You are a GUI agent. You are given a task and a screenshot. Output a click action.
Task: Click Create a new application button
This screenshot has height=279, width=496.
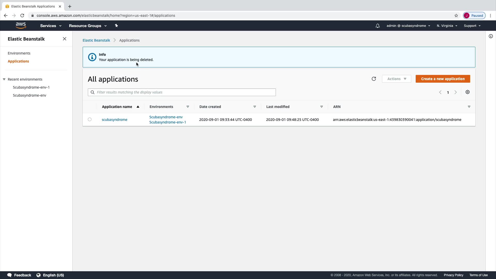tap(443, 79)
